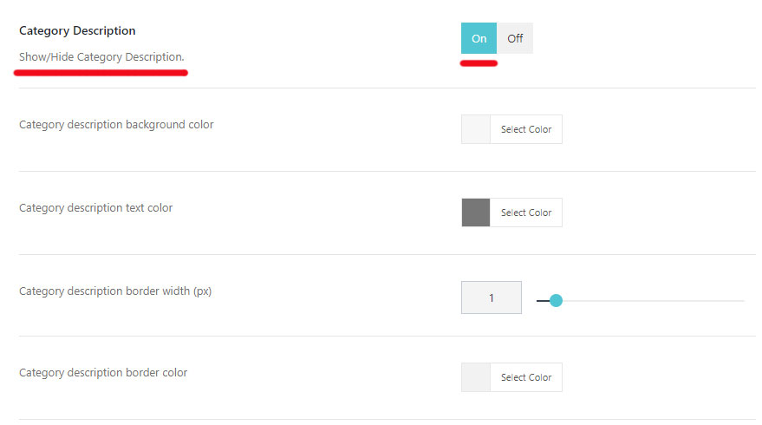Click the far right end of border width track
This screenshot has height=425, width=762.
[x=743, y=301]
